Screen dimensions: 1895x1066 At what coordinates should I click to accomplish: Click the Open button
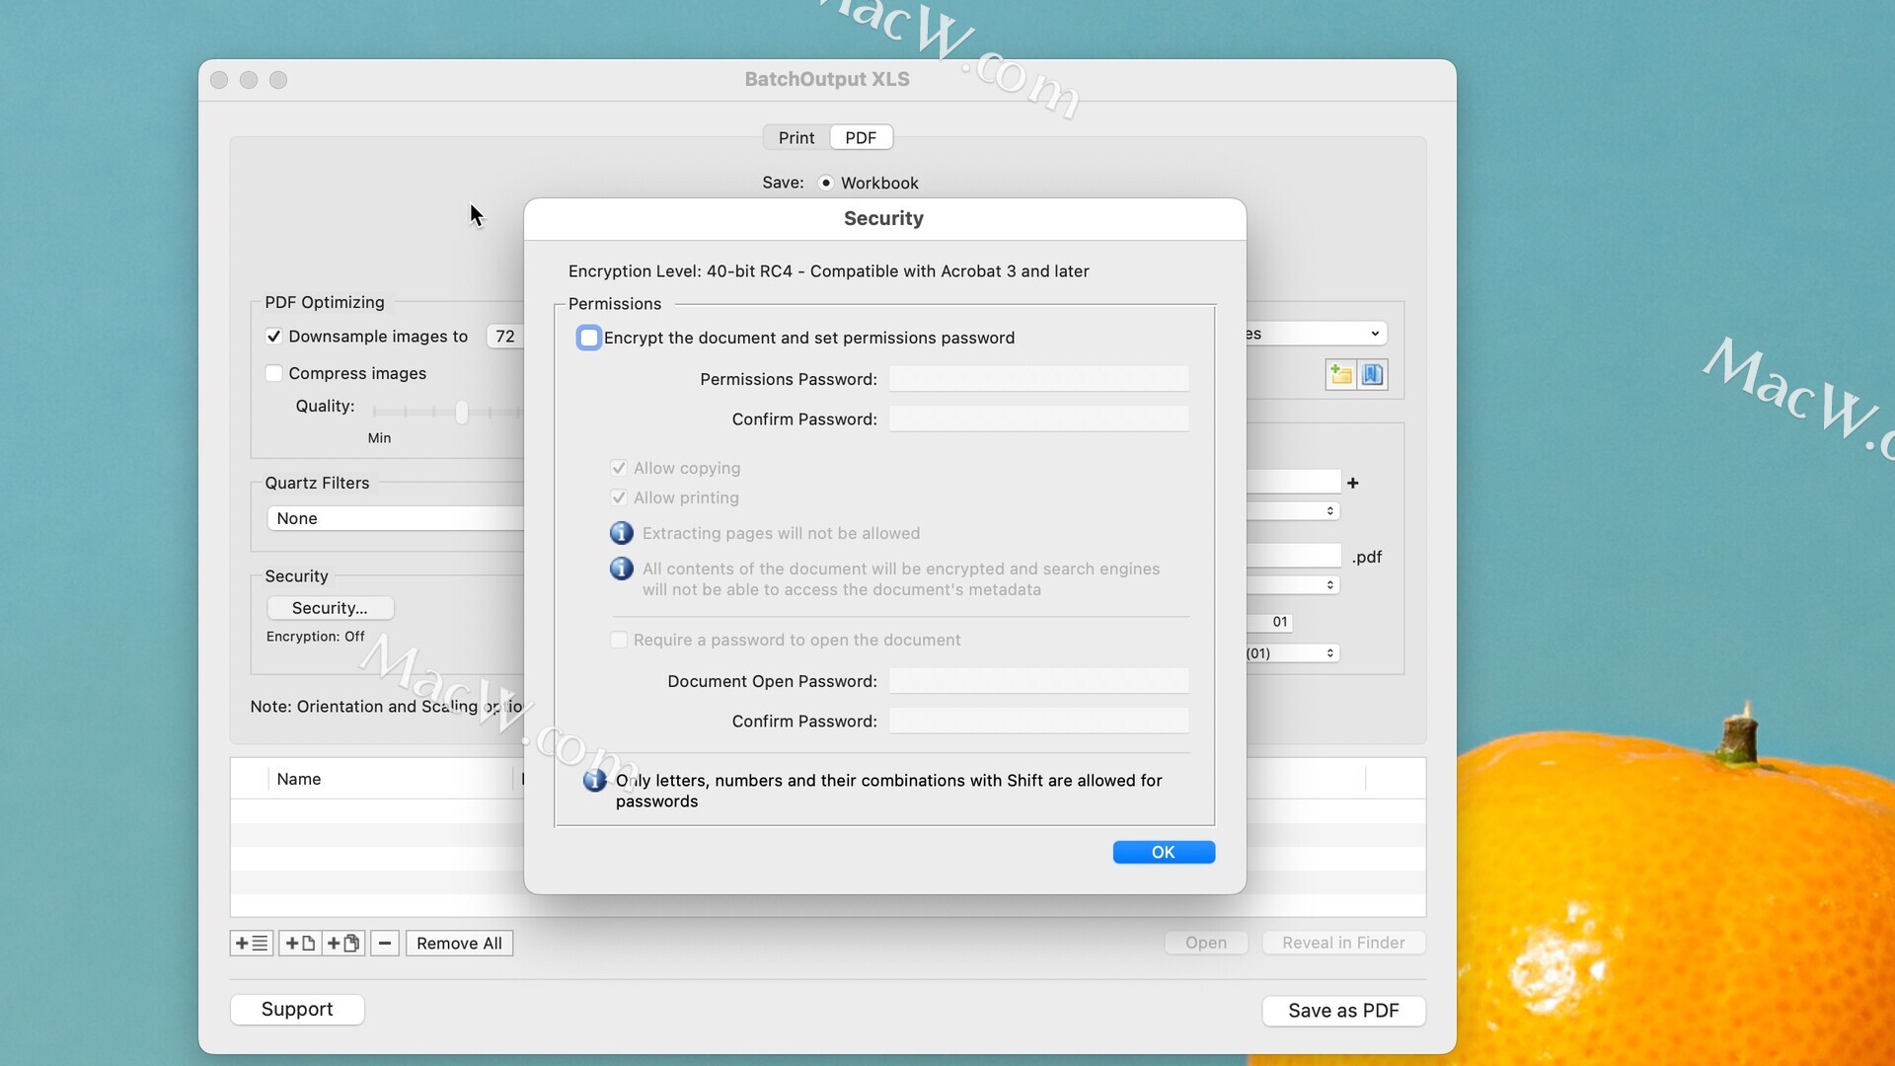point(1206,943)
